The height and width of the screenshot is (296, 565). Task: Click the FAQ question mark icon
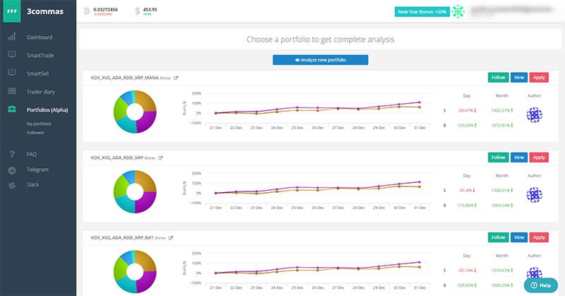(12, 154)
